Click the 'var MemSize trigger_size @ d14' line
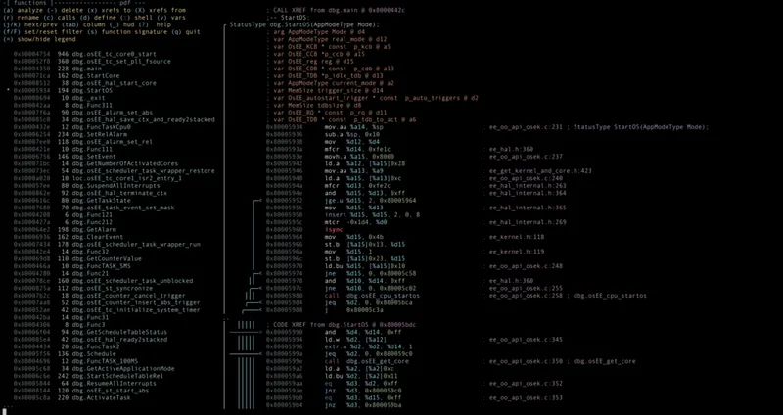The height and width of the screenshot is (415, 783). pyautogui.click(x=328, y=91)
